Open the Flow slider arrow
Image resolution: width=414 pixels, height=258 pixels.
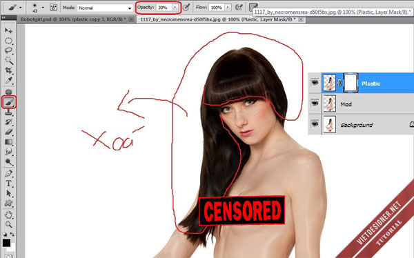[x=228, y=8]
